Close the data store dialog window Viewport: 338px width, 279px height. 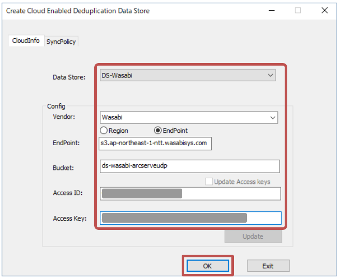[324, 10]
